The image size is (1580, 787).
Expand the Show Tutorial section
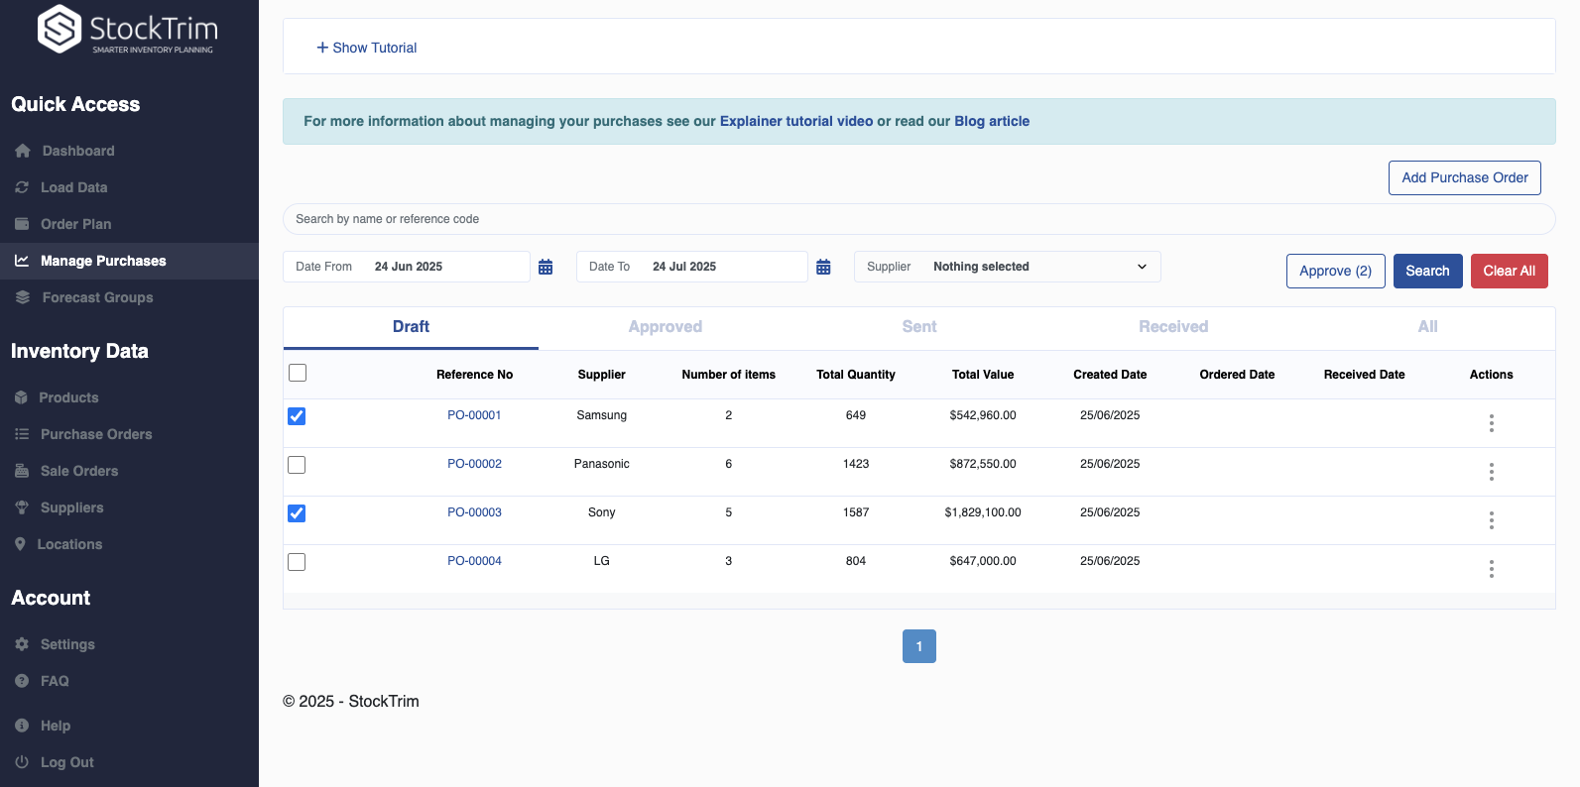click(366, 48)
